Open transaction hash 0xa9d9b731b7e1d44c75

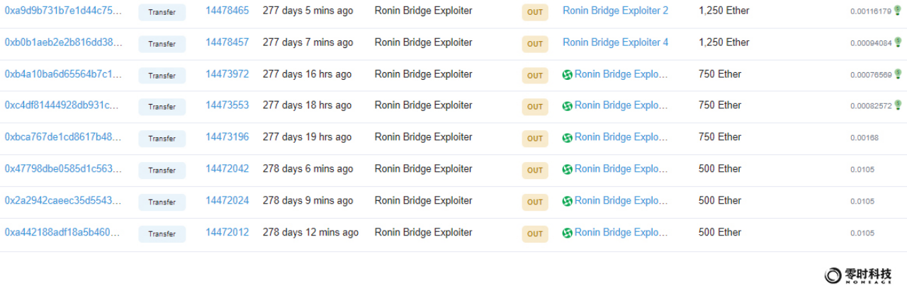point(63,11)
